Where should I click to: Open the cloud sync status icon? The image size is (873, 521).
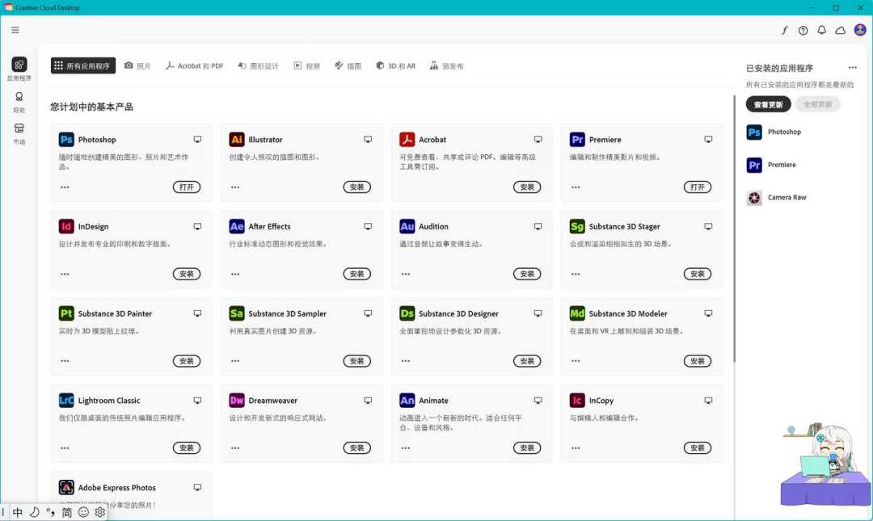[840, 31]
